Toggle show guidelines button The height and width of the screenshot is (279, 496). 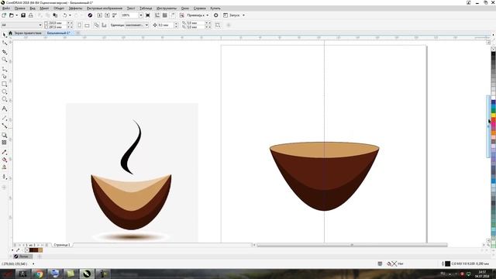click(x=172, y=15)
